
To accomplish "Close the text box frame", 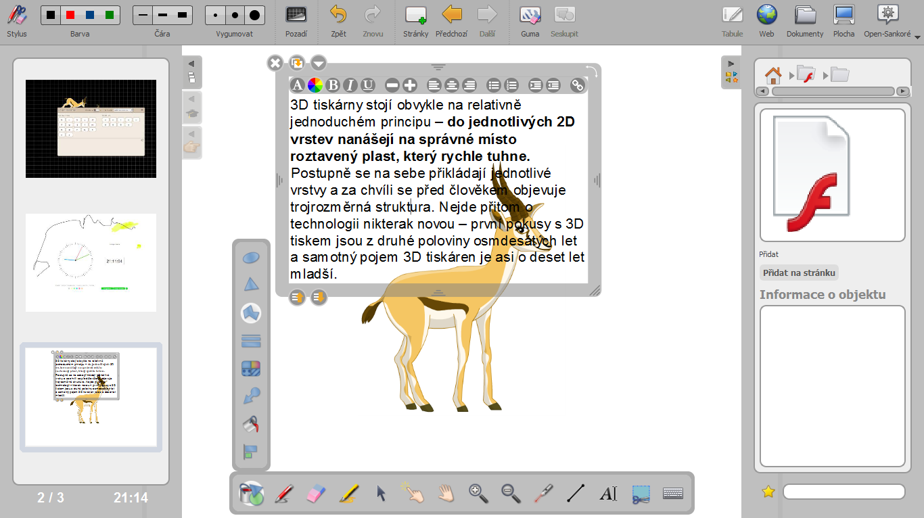I will coord(275,64).
